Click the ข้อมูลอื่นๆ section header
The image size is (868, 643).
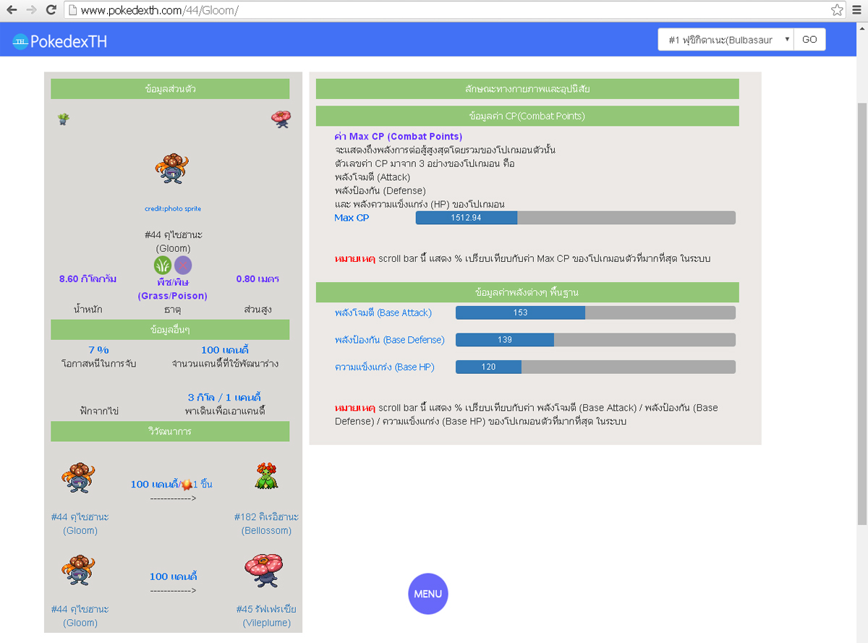coord(170,330)
